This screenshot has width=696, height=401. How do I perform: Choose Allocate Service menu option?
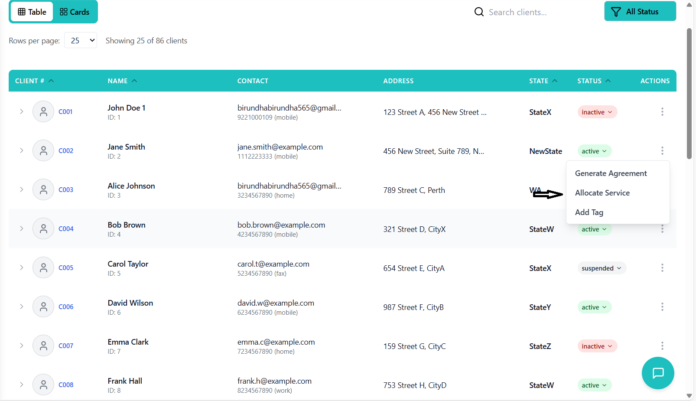[x=602, y=193]
